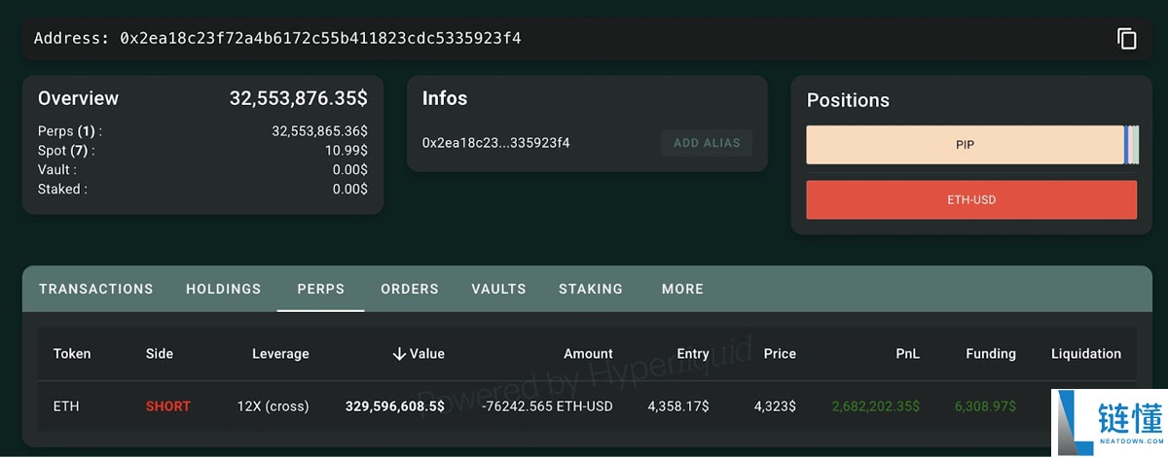The width and height of the screenshot is (1168, 457).
Task: Click the Amount column header
Action: (x=588, y=354)
